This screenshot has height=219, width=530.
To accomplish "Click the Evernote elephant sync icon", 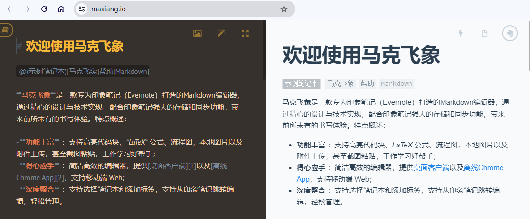I will pos(510,33).
